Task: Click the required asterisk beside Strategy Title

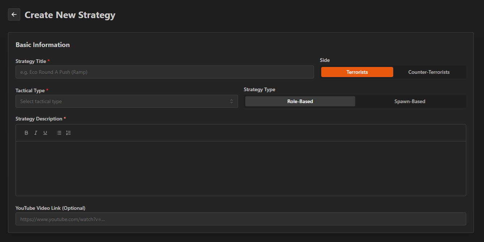Action: pos(49,60)
